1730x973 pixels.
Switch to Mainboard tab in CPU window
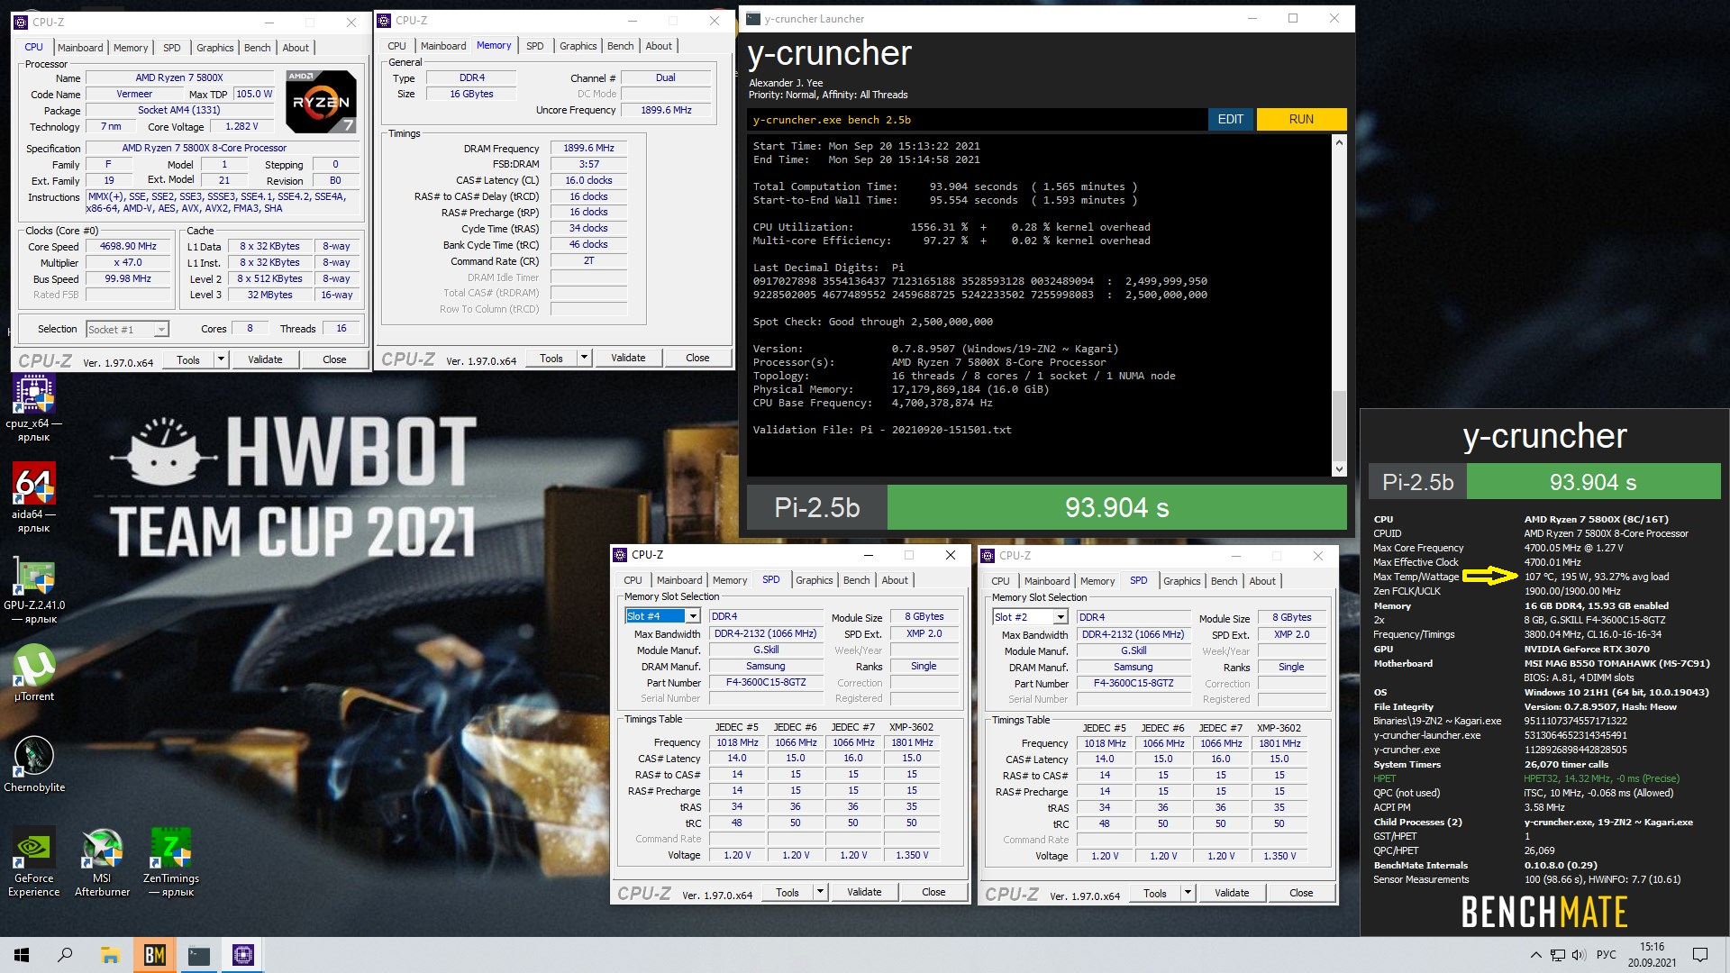click(x=80, y=48)
